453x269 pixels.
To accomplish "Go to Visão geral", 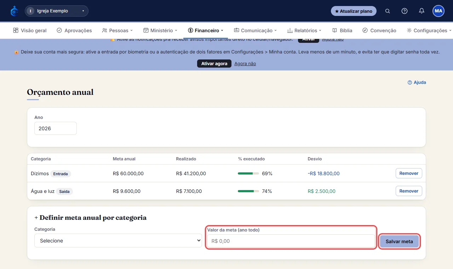I will tap(30, 30).
